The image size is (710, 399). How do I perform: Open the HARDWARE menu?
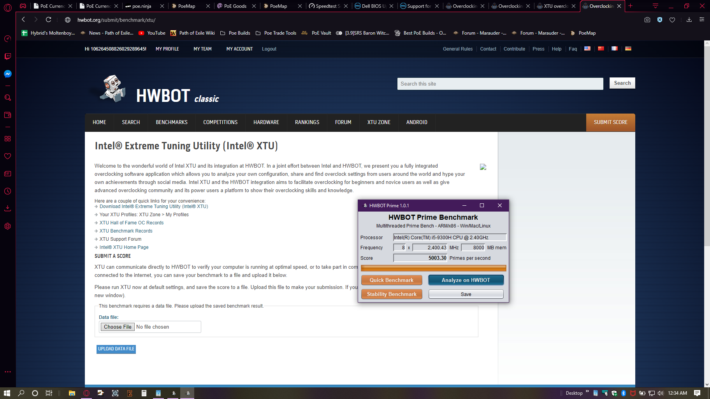[266, 122]
